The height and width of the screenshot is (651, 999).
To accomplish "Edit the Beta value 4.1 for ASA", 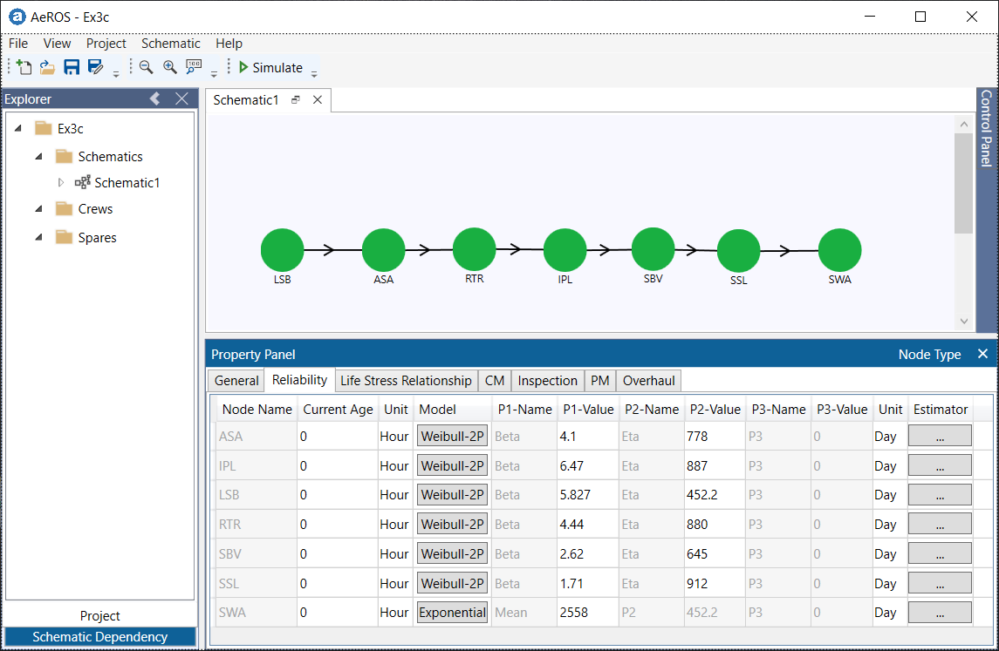I will (588, 437).
